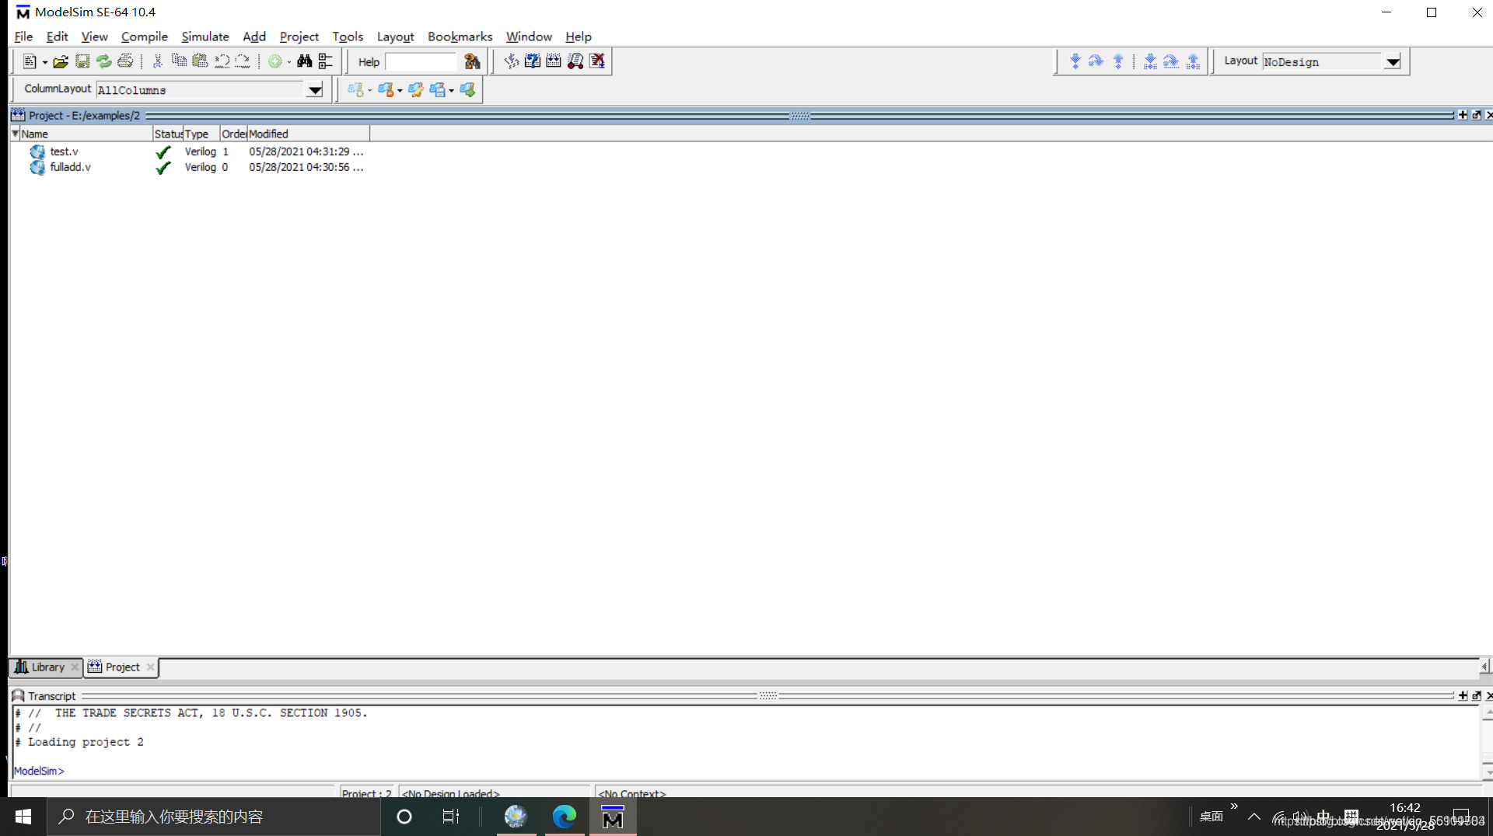Select the fulladd.v file row
Viewport: 1493px width, 836px height.
190,167
